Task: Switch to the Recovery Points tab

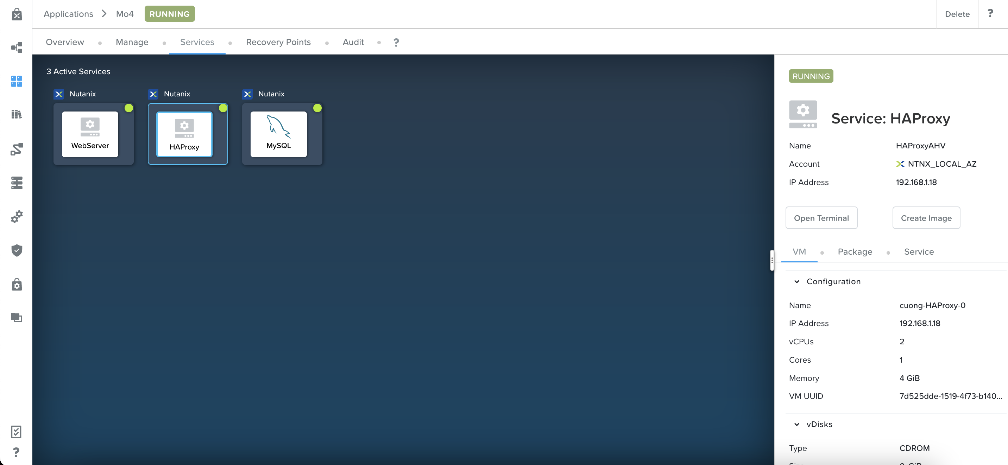Action: coord(278,42)
